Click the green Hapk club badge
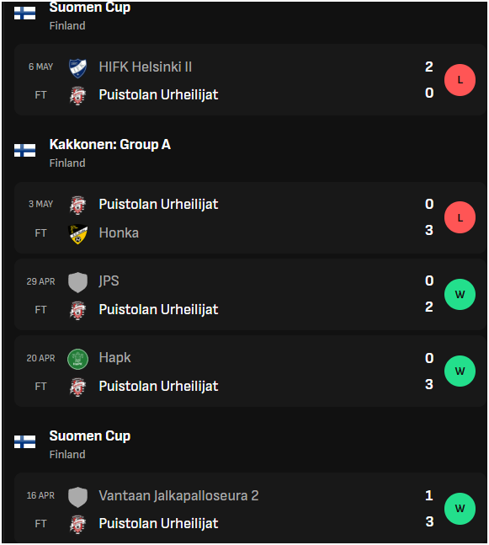Image resolution: width=489 pixels, height=545 pixels. pyautogui.click(x=77, y=359)
